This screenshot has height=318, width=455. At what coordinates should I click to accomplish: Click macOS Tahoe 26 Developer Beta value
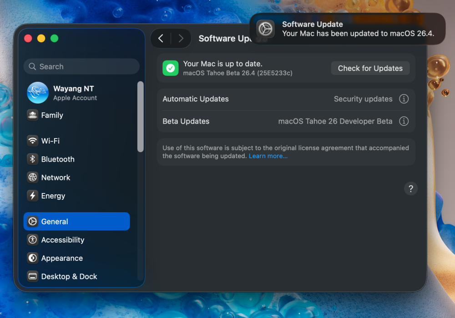coord(335,121)
